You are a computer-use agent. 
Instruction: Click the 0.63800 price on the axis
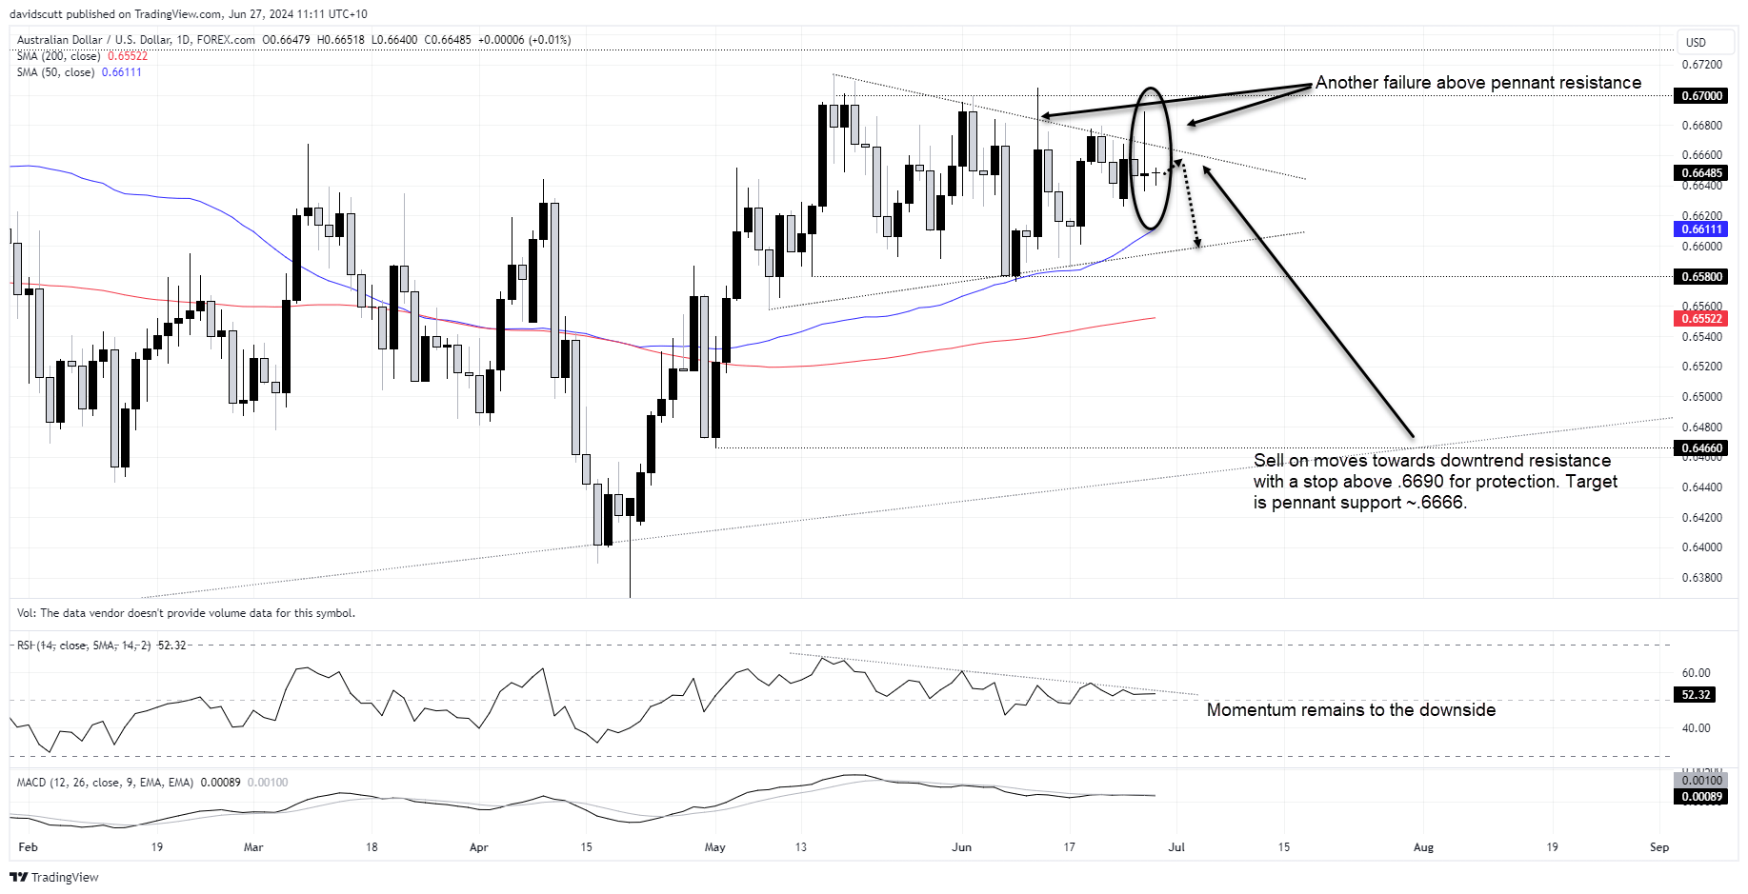tap(1702, 578)
